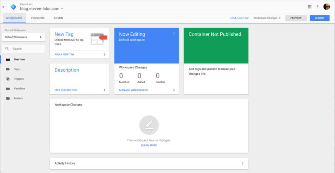Open Triggers in the sidebar

[19, 79]
